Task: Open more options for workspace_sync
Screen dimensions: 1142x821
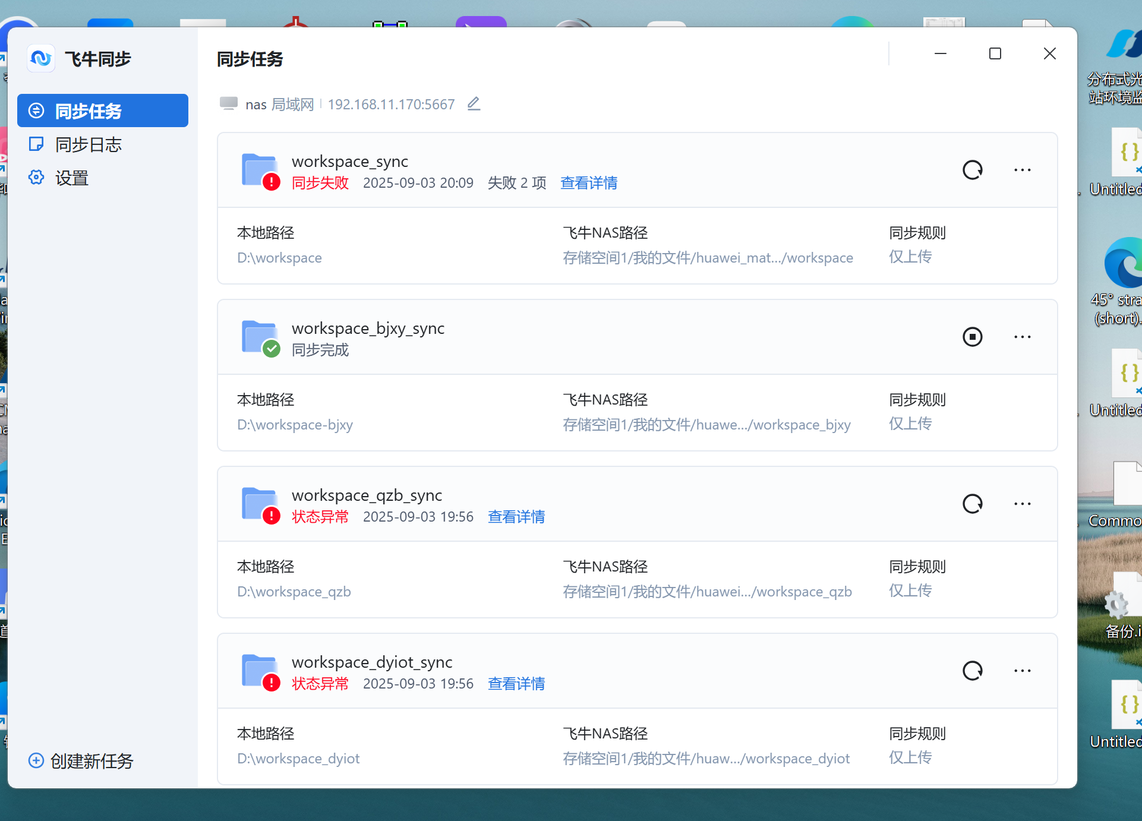Action: point(1022,170)
